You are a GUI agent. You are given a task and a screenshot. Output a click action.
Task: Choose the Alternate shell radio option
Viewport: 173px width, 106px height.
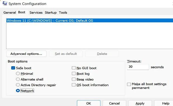click(18, 79)
